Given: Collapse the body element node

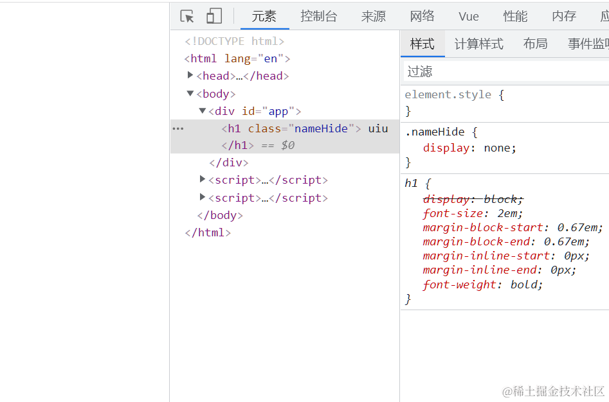Looking at the screenshot, I should (190, 93).
